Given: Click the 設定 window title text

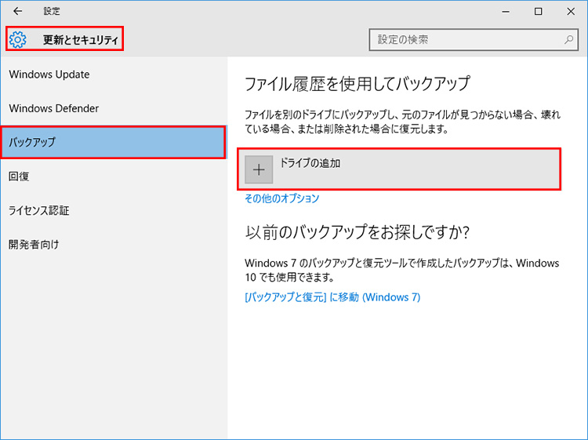Looking at the screenshot, I should (52, 12).
